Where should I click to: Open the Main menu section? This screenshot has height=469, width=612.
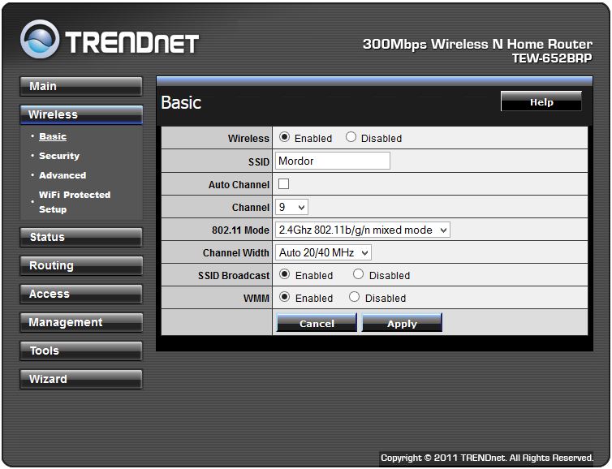tap(80, 87)
